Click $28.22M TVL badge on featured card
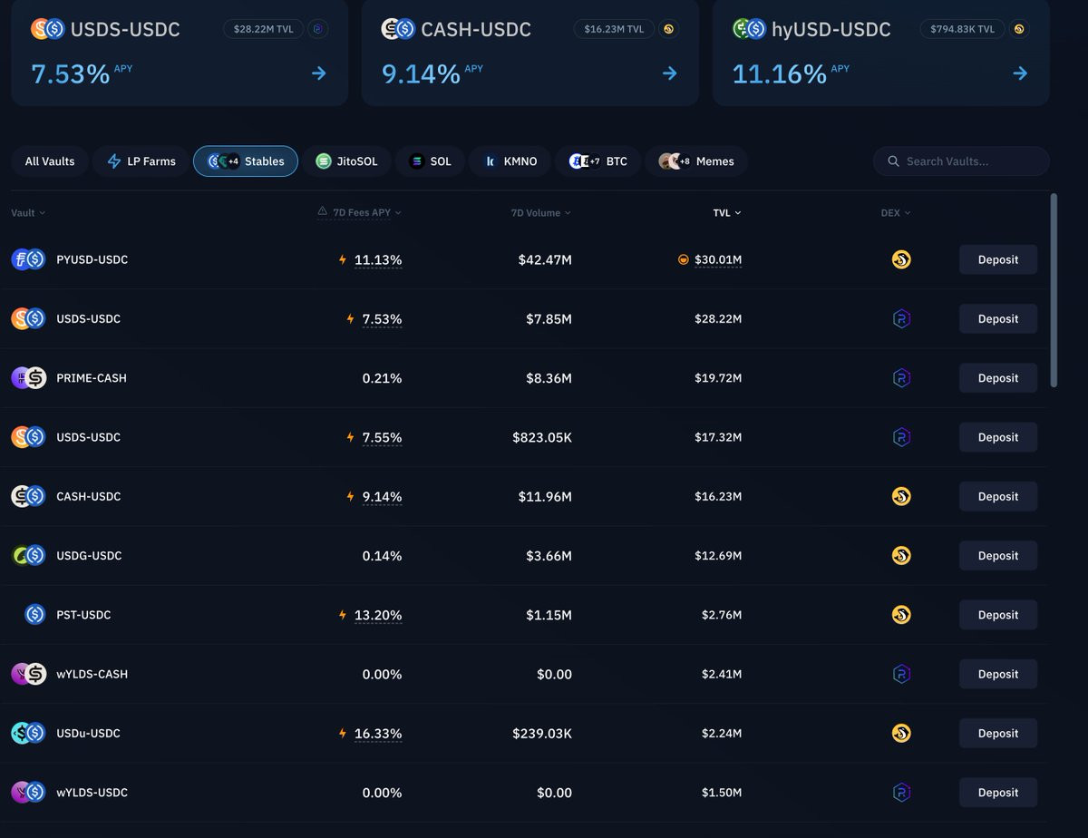1088x838 pixels. 263,29
